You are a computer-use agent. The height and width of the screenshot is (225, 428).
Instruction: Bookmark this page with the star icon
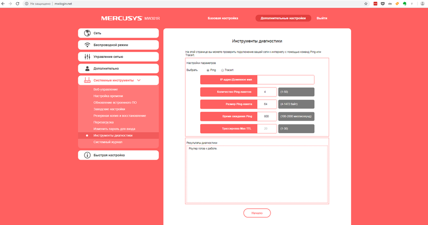[365, 3]
